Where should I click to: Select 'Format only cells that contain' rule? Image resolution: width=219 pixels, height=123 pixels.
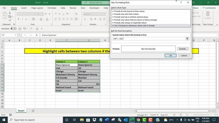tap(151, 14)
